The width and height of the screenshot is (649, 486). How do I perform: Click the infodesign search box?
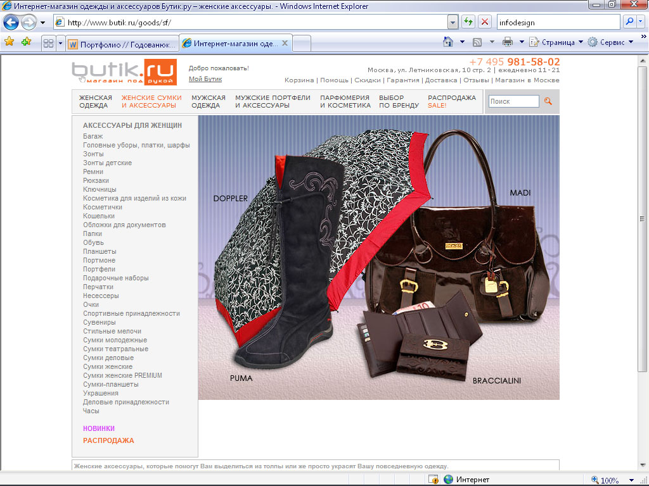point(558,23)
